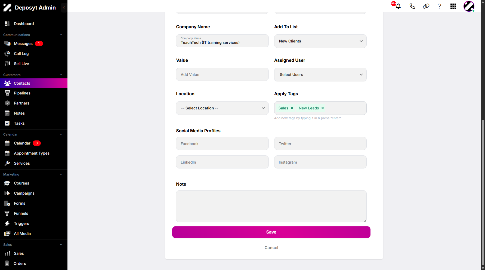Cancel the contact form
The width and height of the screenshot is (485, 270).
[271, 248]
